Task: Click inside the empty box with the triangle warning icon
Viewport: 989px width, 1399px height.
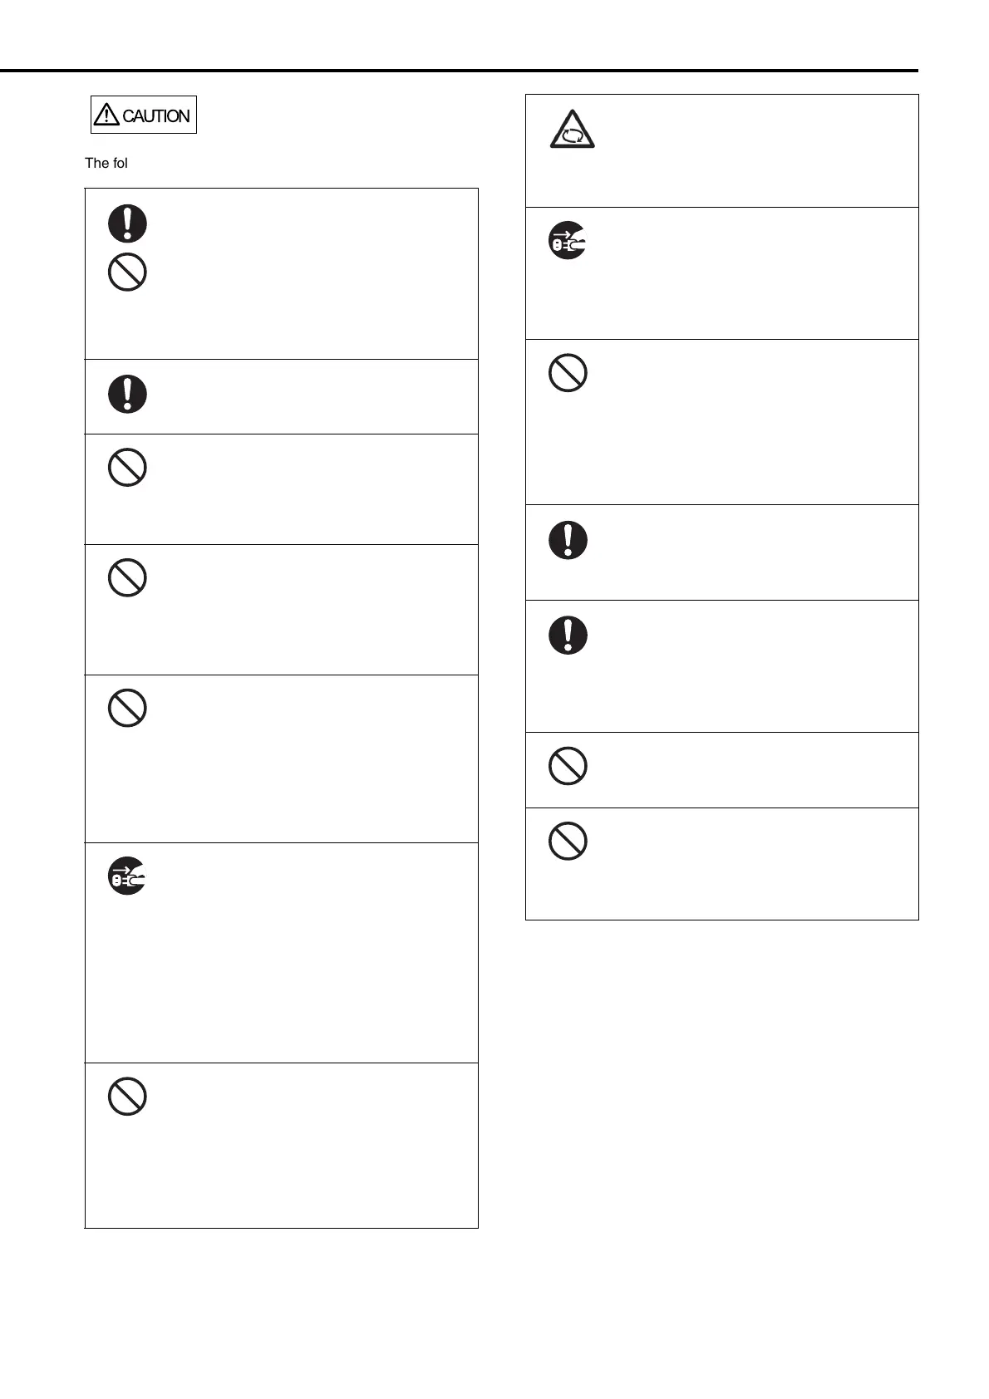Action: coord(721,150)
